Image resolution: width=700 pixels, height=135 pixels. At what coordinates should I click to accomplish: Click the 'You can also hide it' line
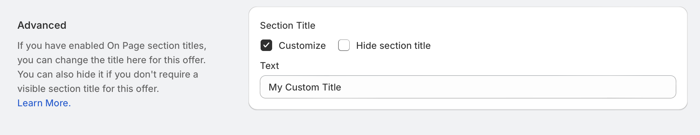click(107, 74)
